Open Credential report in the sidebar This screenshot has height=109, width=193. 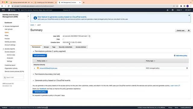[10, 65]
